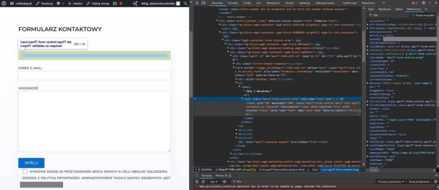Switch to the Układ sidebar tab
439x190 pixels.
[x=399, y=9]
